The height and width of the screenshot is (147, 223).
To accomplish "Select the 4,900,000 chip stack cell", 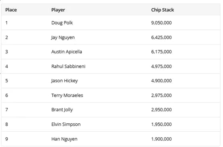I will point(161,81).
